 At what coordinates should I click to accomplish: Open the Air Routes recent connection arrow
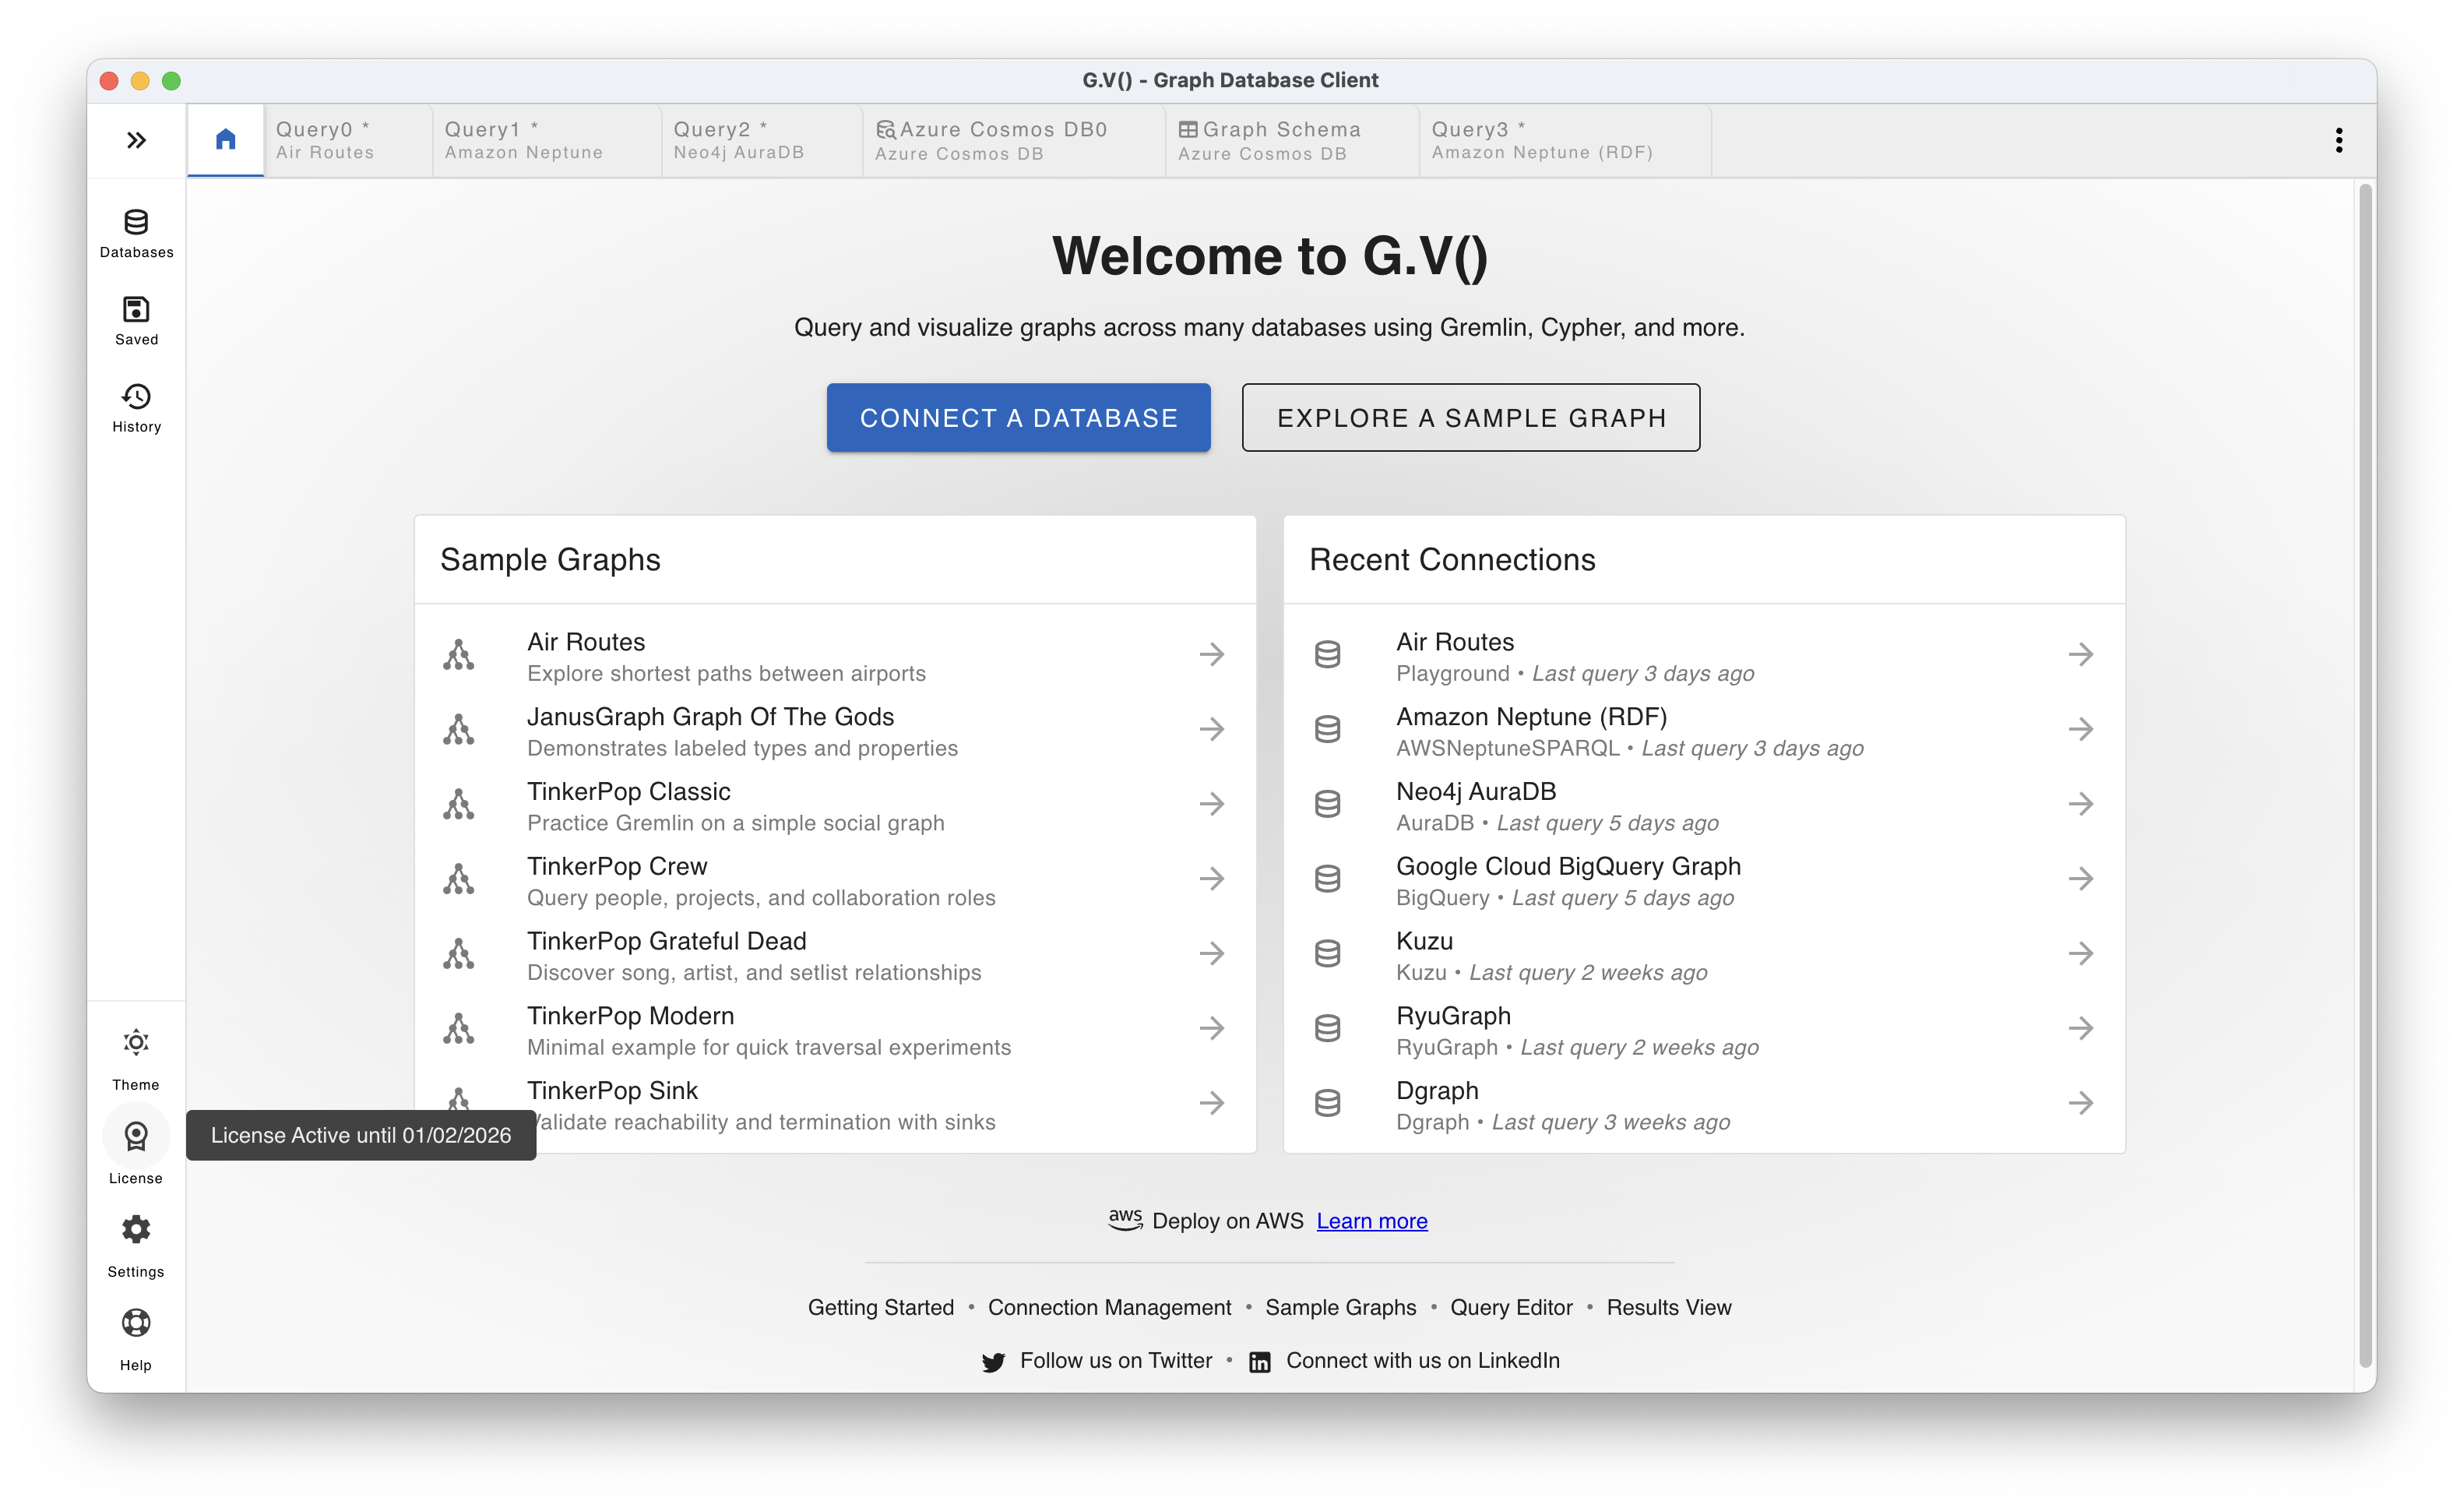2081,654
